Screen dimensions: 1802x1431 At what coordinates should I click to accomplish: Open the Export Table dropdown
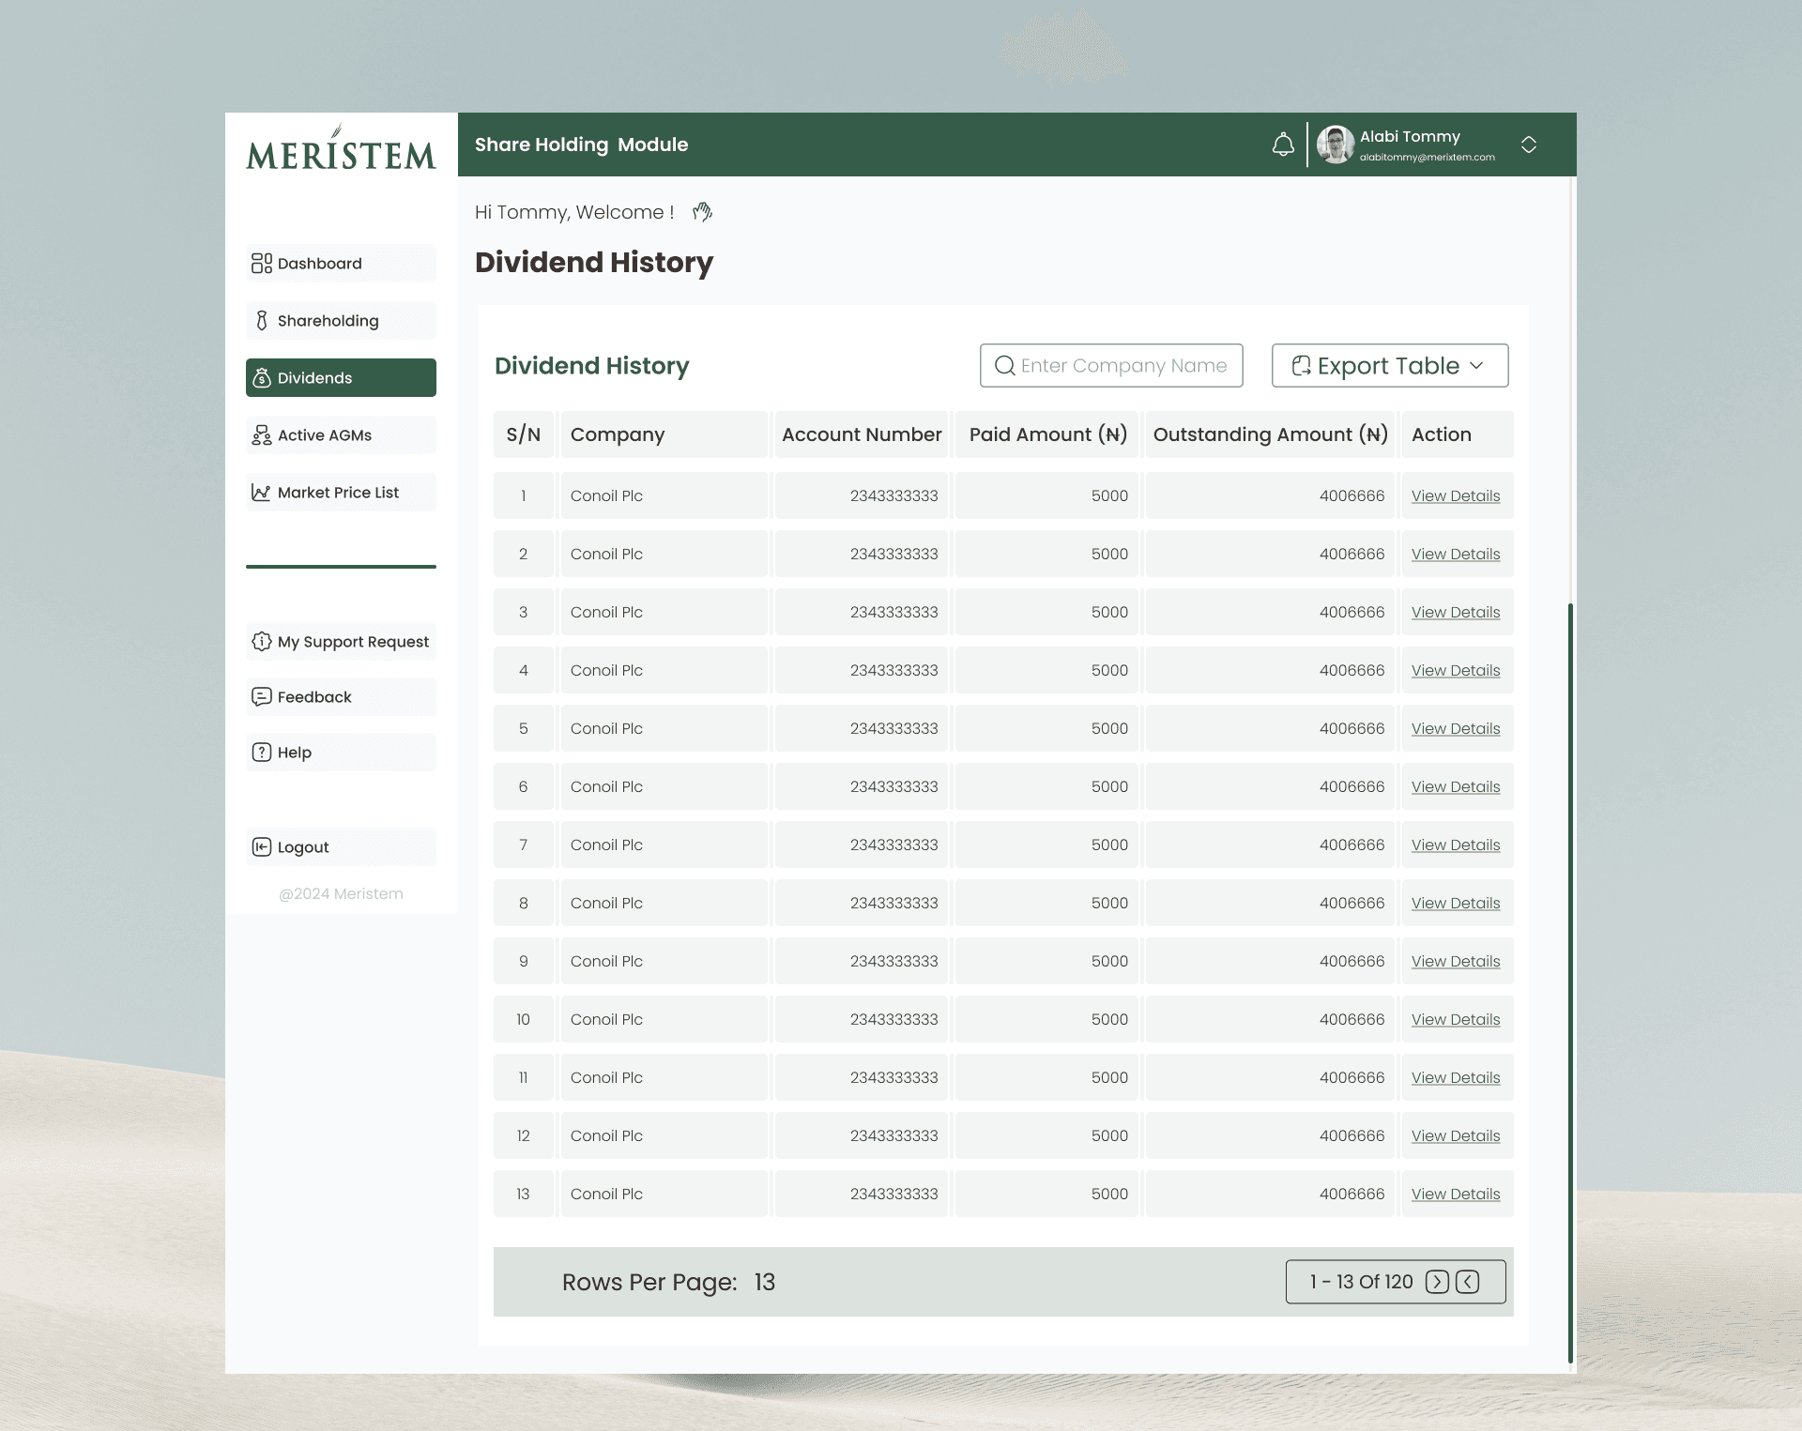pos(1389,366)
